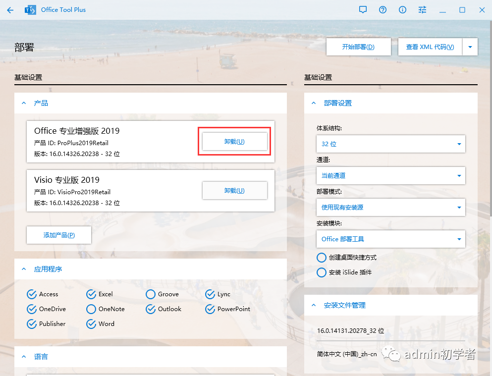This screenshot has height=376, width=492.
Task: Open the 安装模块 Office 部署工具 dropdown
Action: pyautogui.click(x=390, y=239)
